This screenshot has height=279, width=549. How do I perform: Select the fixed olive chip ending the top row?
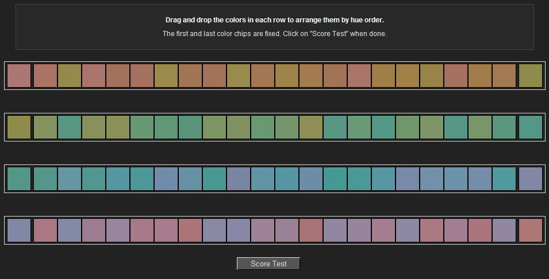coord(530,76)
